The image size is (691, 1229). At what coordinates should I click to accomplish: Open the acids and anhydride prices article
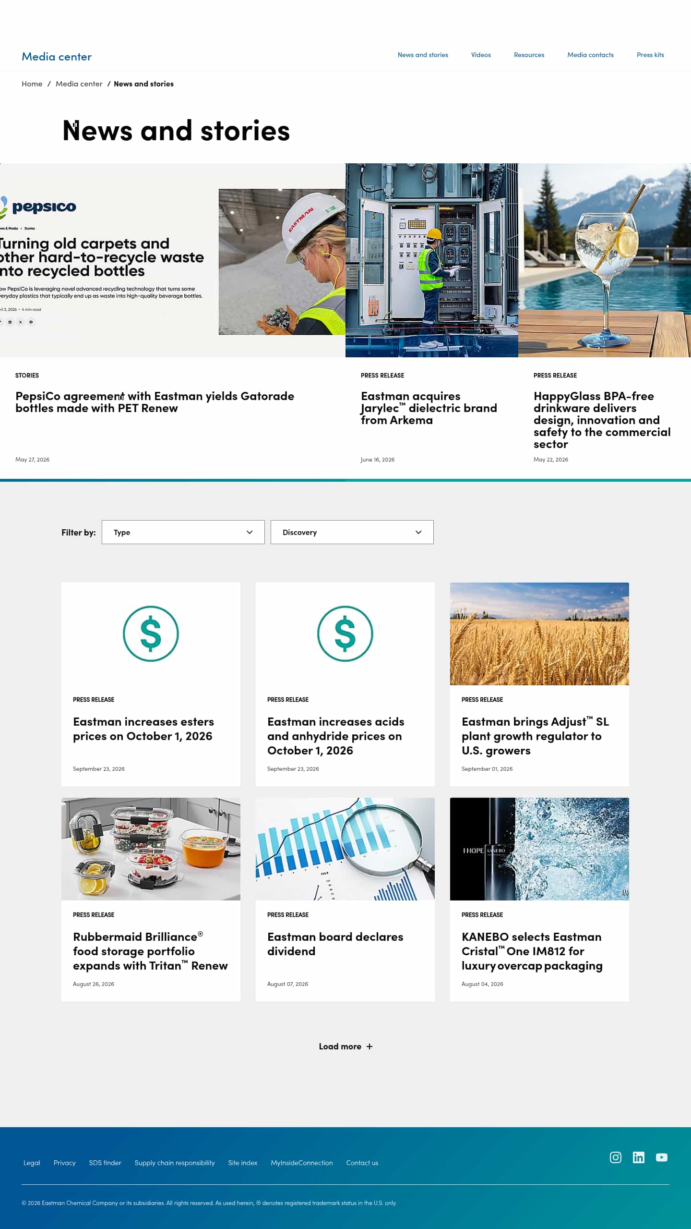pos(335,736)
